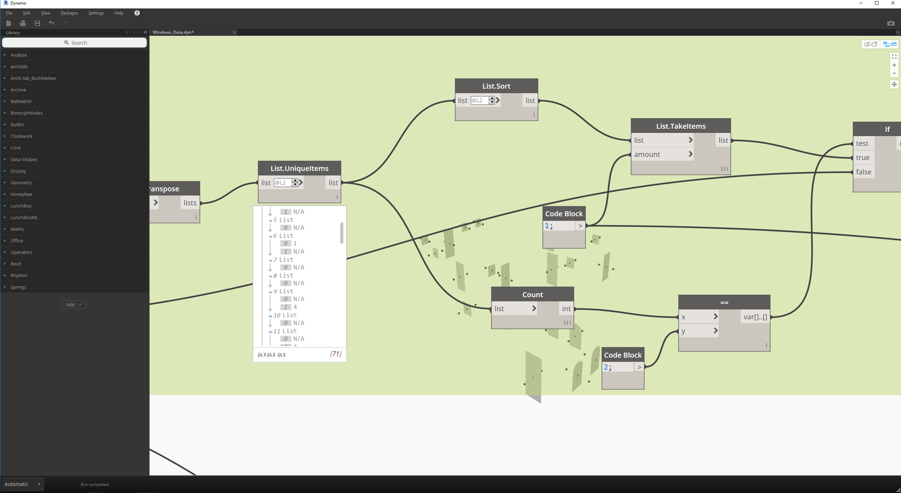Switch to 3D background preview navigation
The image size is (901, 493).
(871, 44)
